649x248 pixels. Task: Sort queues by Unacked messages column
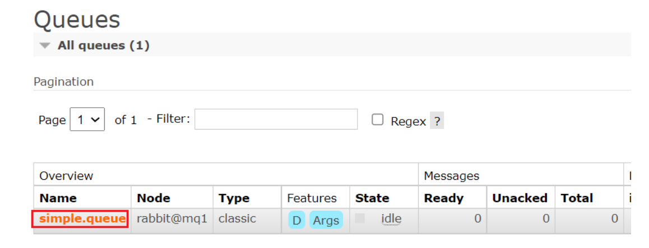coord(520,198)
